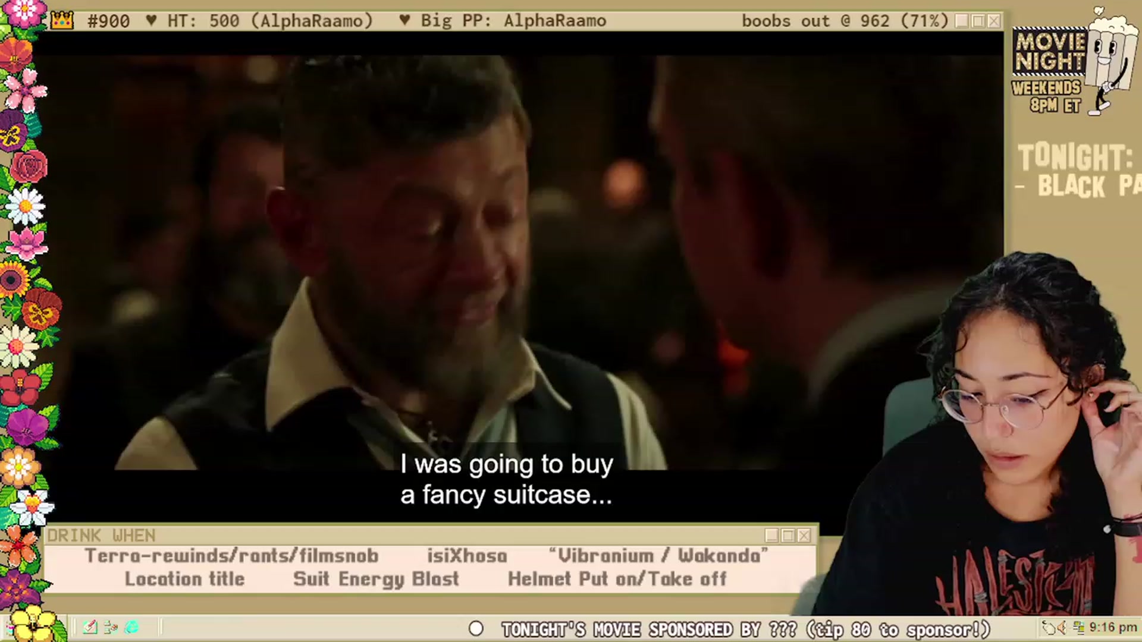1142x642 pixels.
Task: Click the Show Desktop quick launch icon
Action: [90, 627]
